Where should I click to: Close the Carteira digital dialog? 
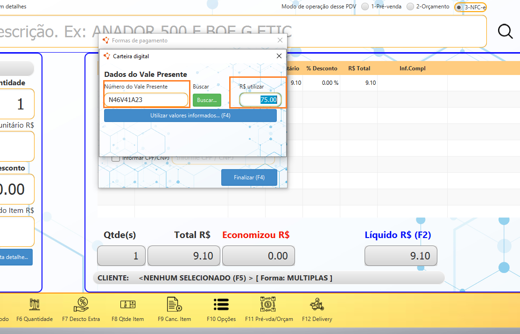(x=279, y=56)
